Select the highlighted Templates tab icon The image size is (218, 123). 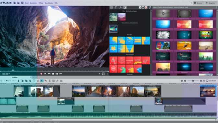[x=125, y=7]
